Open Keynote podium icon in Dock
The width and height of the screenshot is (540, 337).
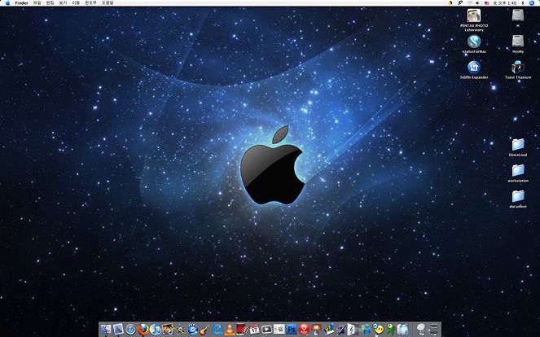coord(316,330)
